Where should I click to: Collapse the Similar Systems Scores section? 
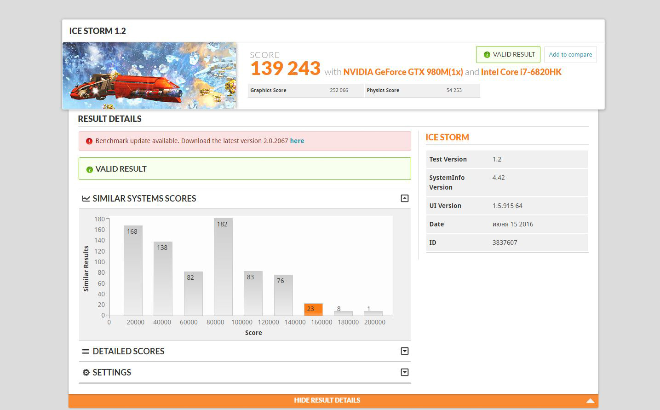coord(405,198)
